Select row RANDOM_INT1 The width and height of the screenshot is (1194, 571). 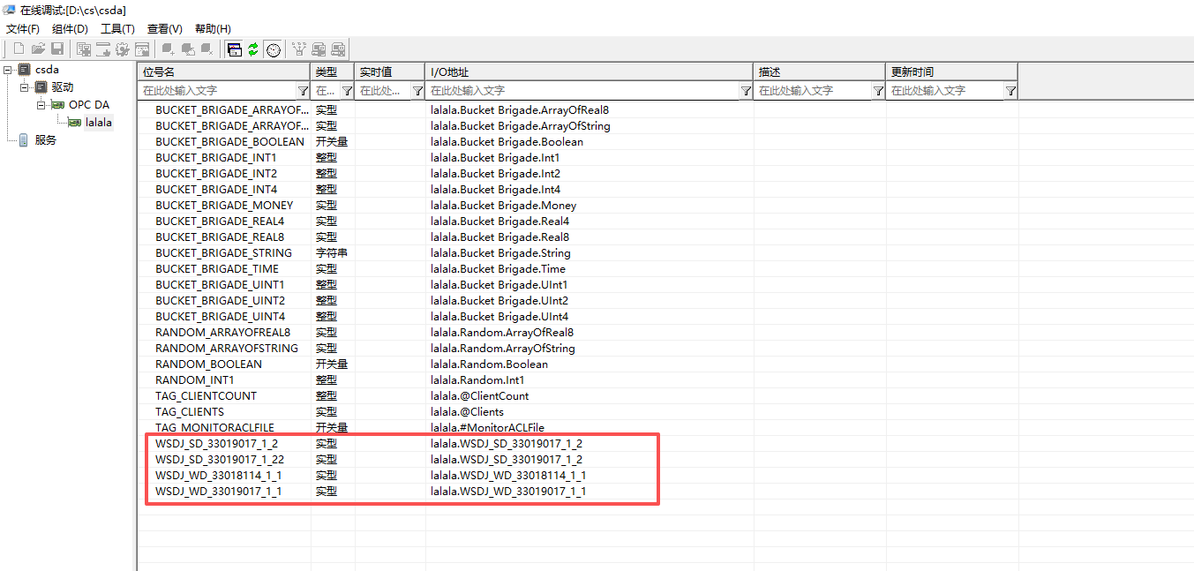click(x=666, y=380)
